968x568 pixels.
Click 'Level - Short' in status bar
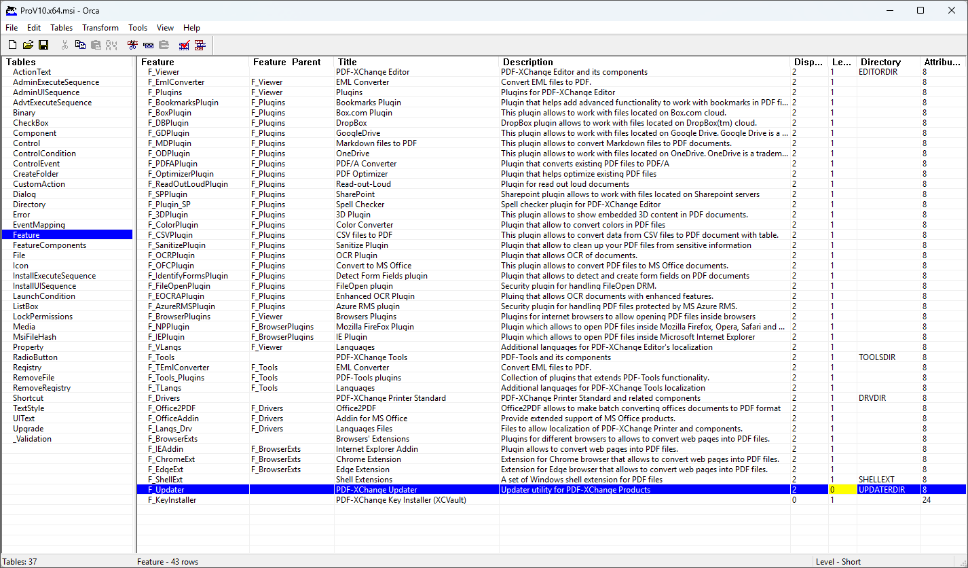coord(838,562)
